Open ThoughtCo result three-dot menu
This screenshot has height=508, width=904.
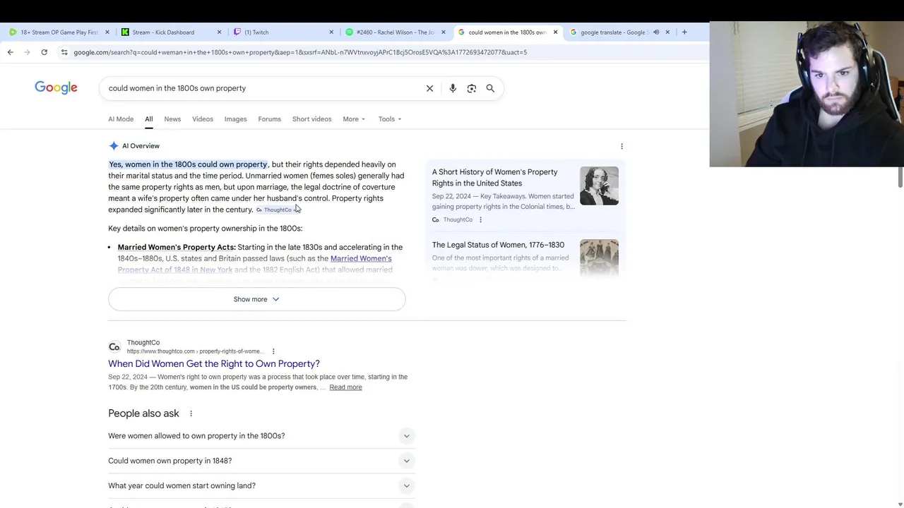click(273, 351)
